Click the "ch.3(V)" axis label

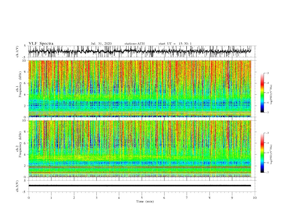tap(17, 186)
